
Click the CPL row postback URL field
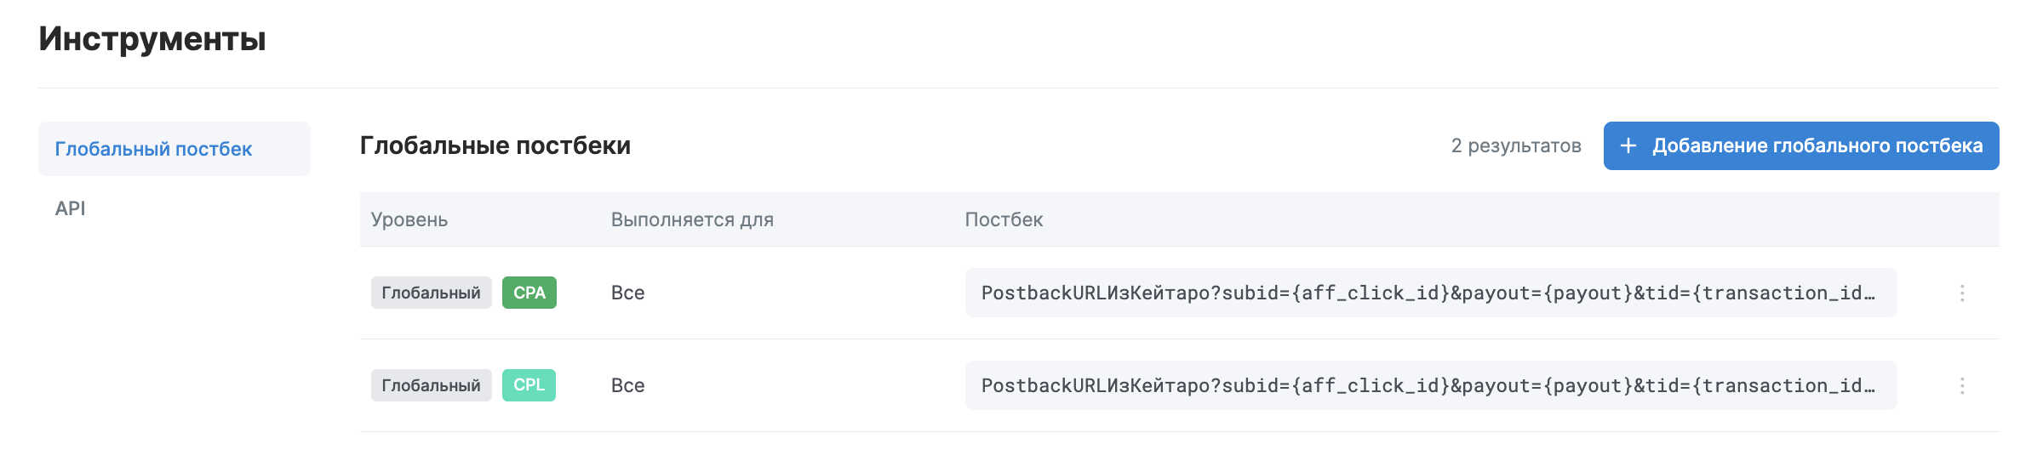pos(1430,386)
